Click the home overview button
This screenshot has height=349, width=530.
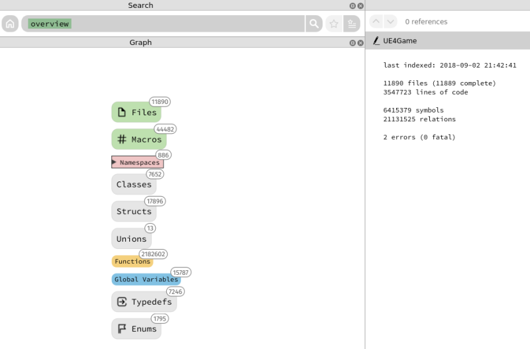pos(10,24)
